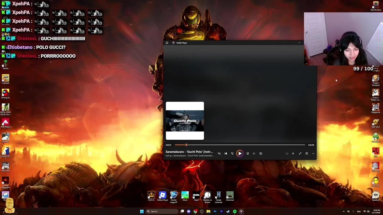Screen dimensions: 383x215
Task: Launch the Rocket League shortcut
Action: point(174,197)
